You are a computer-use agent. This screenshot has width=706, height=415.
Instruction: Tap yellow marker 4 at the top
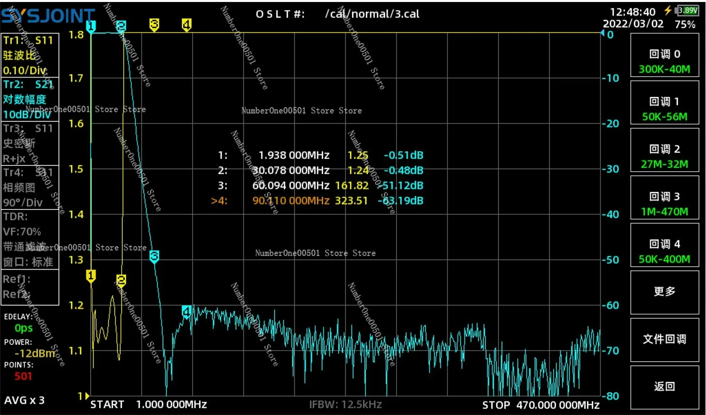[186, 25]
